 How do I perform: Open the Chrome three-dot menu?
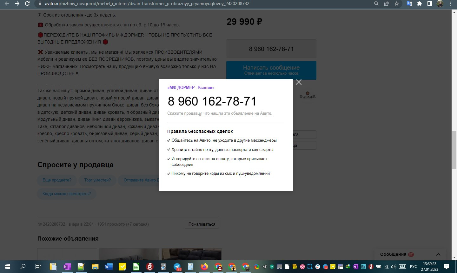[x=450, y=3]
